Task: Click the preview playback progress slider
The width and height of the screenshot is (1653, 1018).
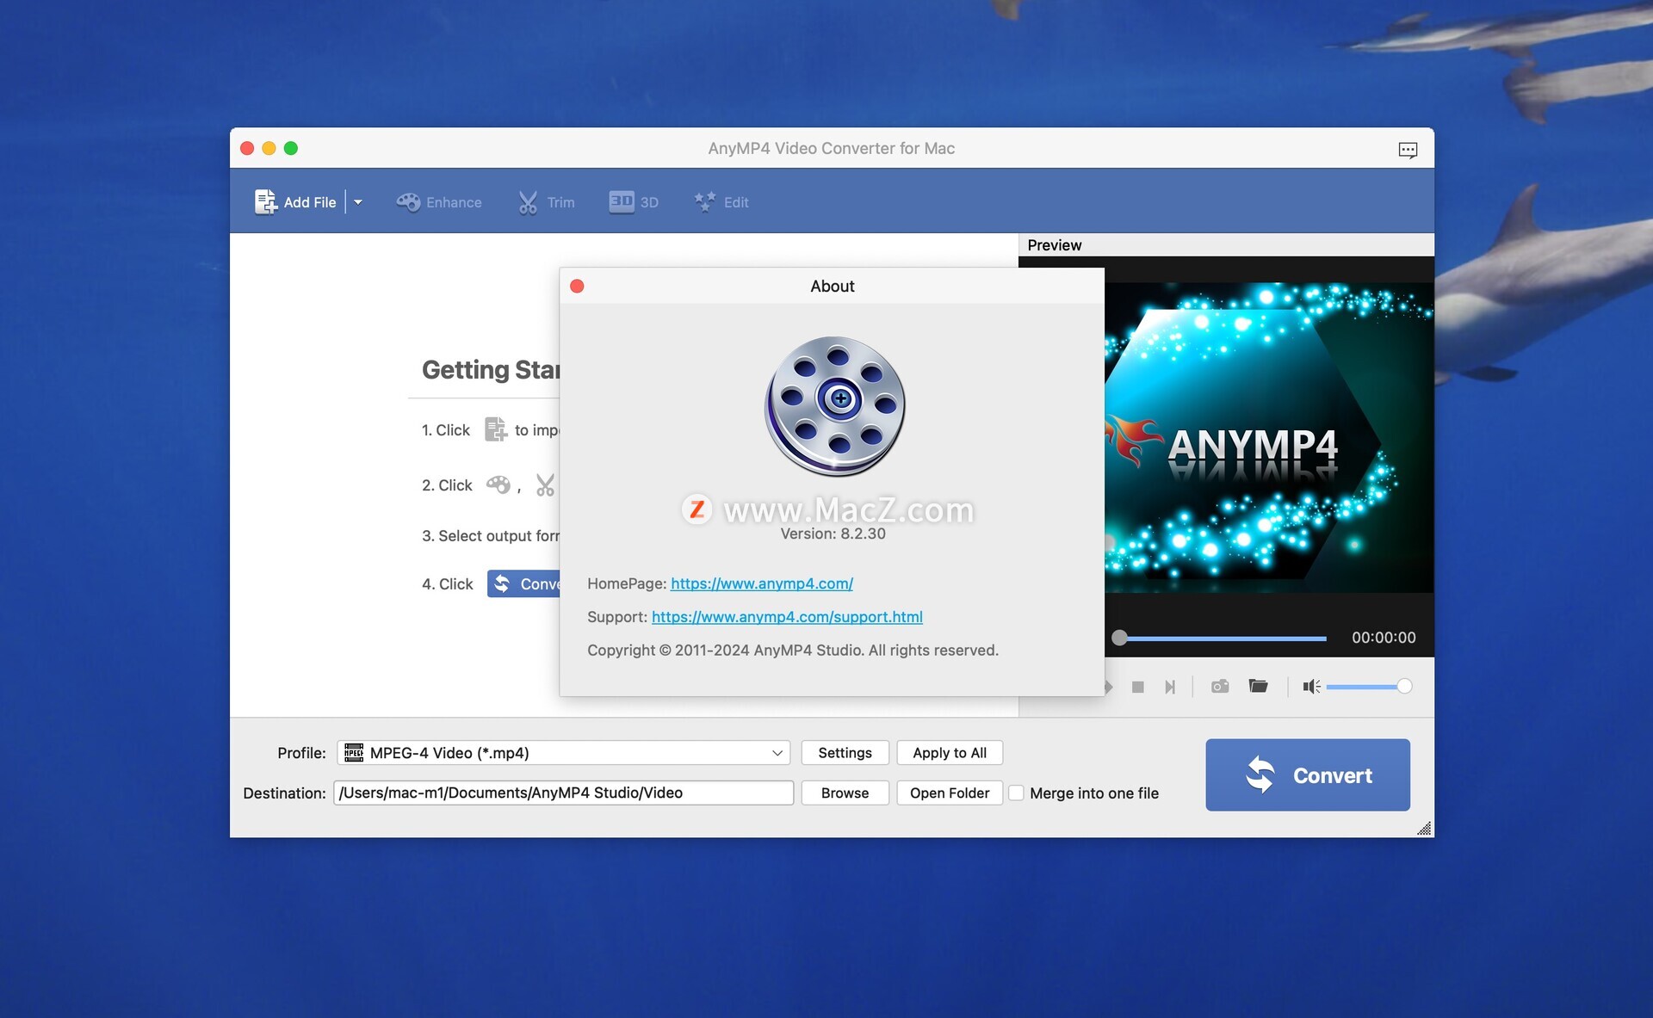Action: point(1218,638)
